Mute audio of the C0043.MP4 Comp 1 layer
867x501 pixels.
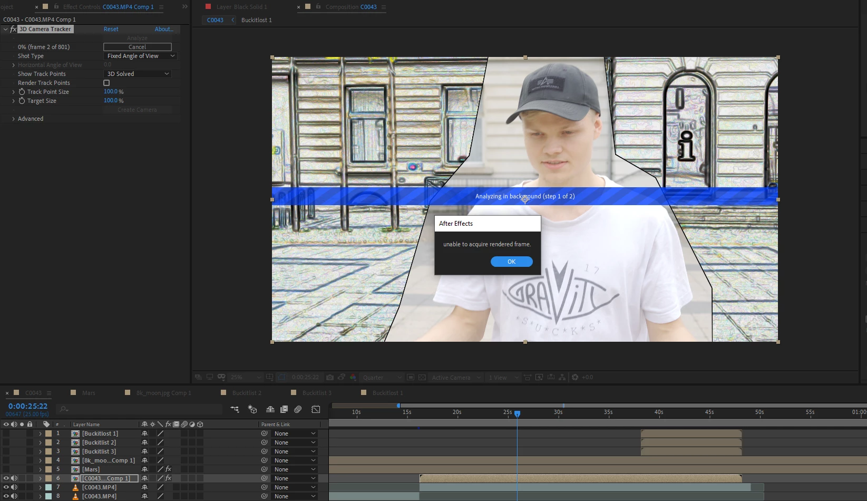coord(14,478)
